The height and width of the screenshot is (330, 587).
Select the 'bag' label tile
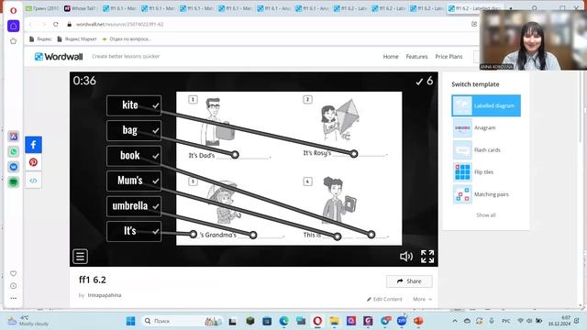[134, 130]
